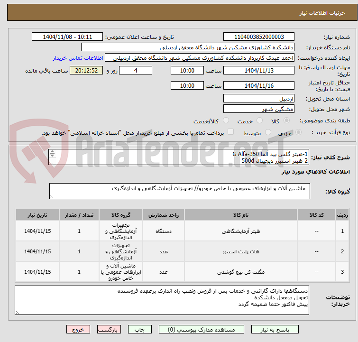
Task: Click the delivery city field 'مشگین شهر'
Action: coord(259,109)
